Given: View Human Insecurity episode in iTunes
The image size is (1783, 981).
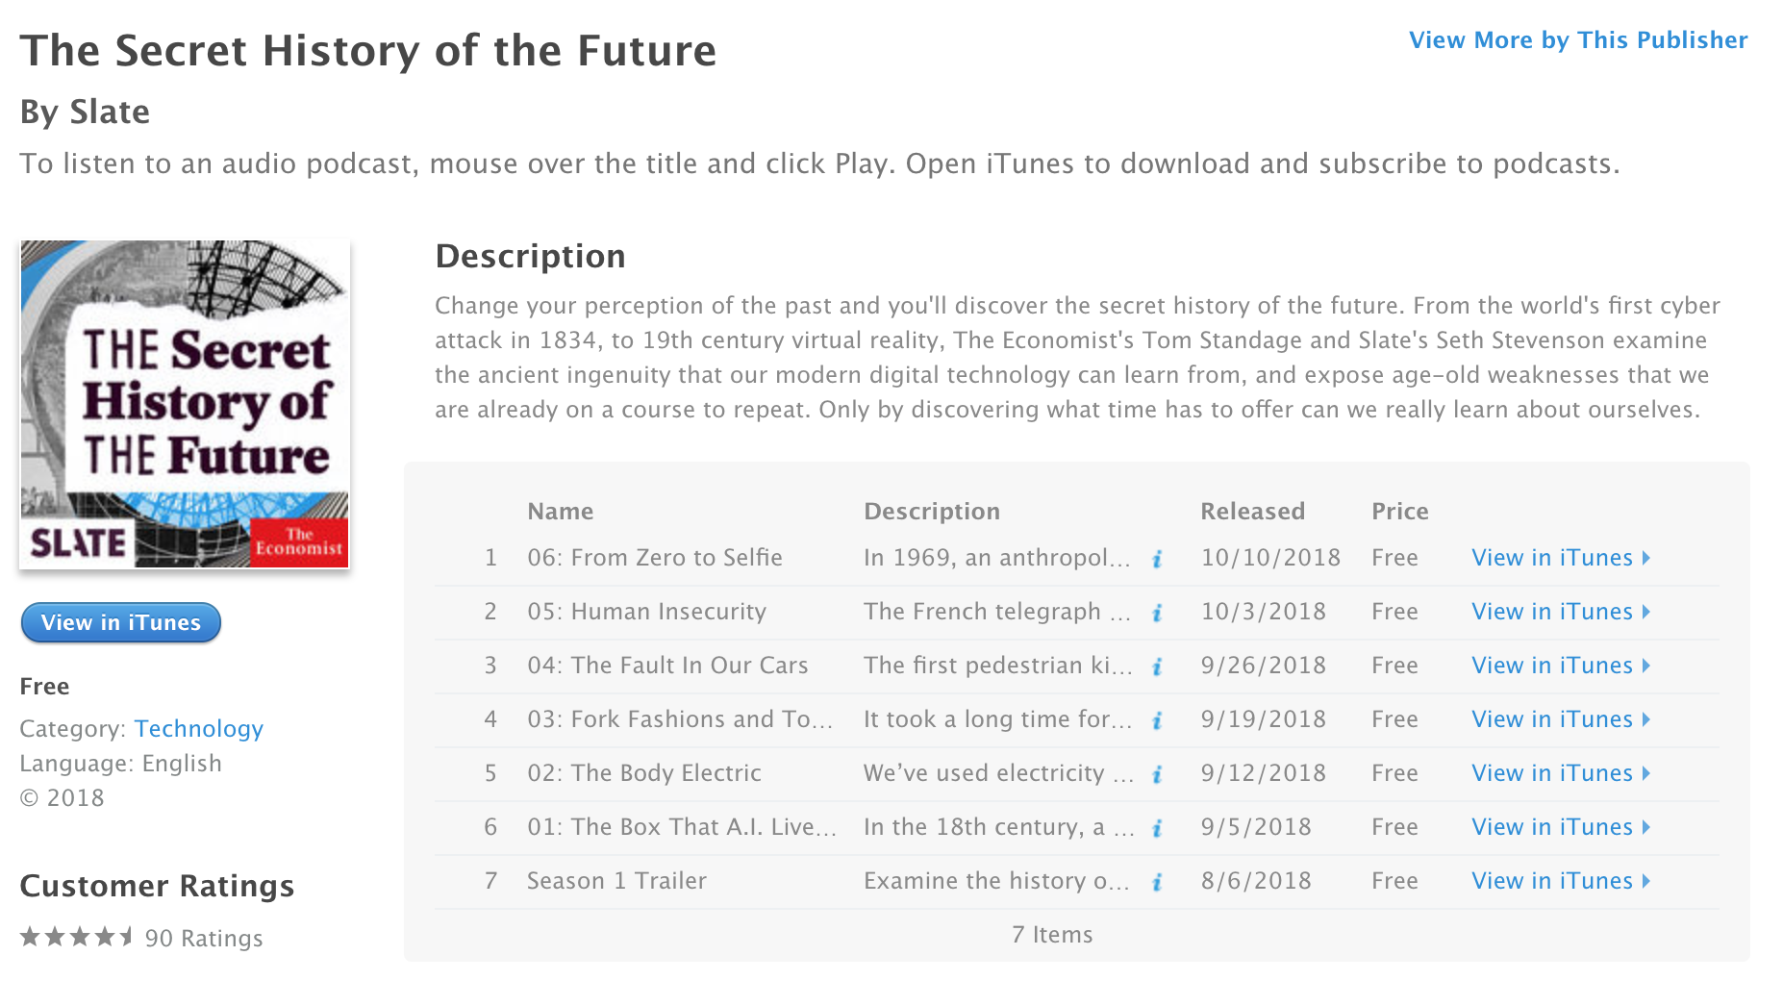Looking at the screenshot, I should click(1560, 612).
